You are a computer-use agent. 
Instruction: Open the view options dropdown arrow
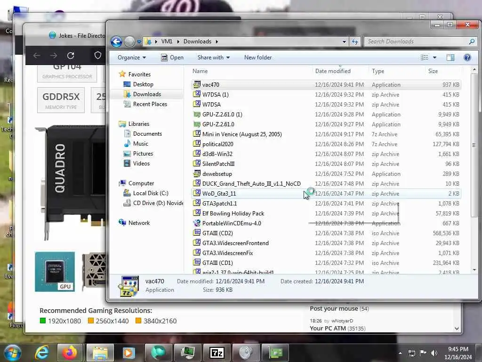tap(434, 58)
